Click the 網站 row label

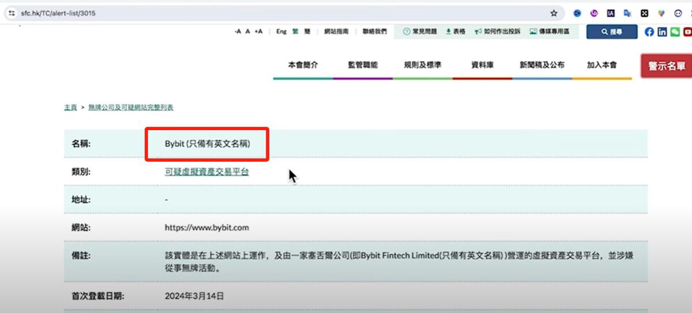pos(81,227)
